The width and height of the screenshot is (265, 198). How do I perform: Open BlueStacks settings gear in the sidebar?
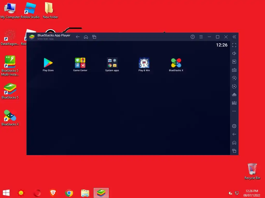(234, 126)
